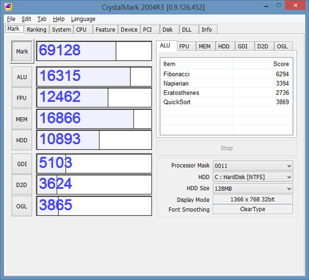Run the GDI benchmark test
Image resolution: width=309 pixels, height=280 pixels.
(22, 163)
